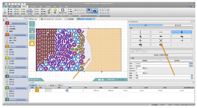Click the orange material swatch in table row
Viewport: 197px width, 108px height.
37,91
